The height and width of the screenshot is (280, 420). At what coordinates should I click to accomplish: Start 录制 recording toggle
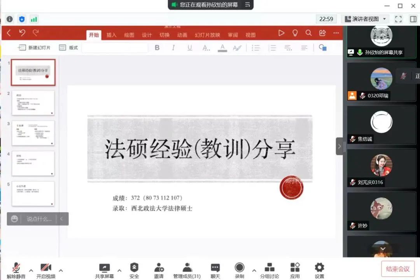(240, 268)
